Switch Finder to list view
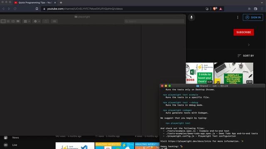This screenshot has width=266, height=149. tap(8, 21)
